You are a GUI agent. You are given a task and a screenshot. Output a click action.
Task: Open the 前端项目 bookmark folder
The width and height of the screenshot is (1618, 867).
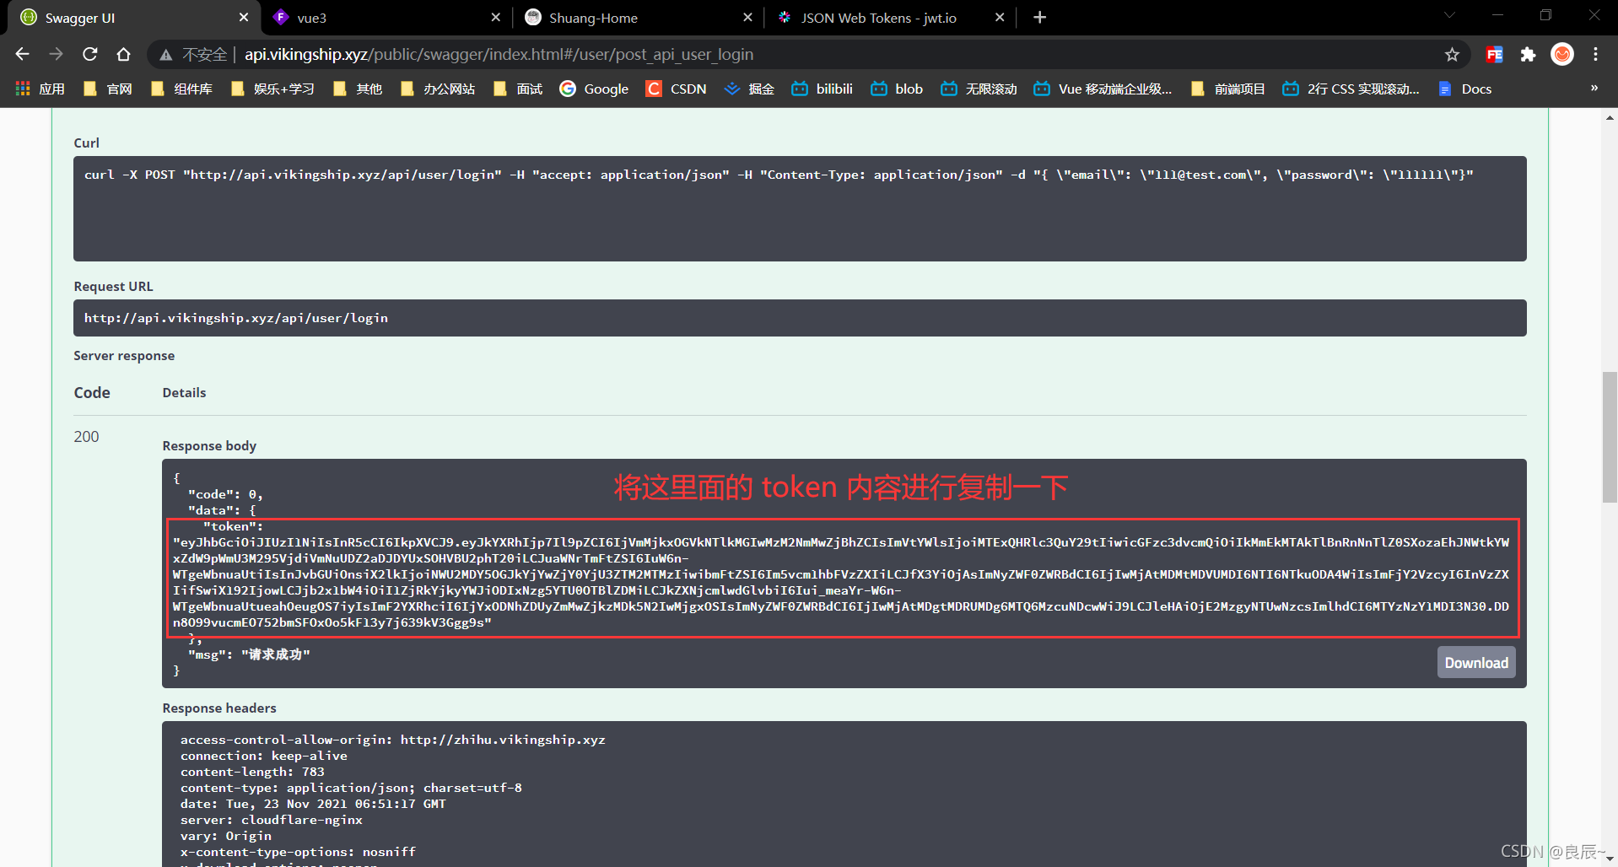click(1228, 89)
